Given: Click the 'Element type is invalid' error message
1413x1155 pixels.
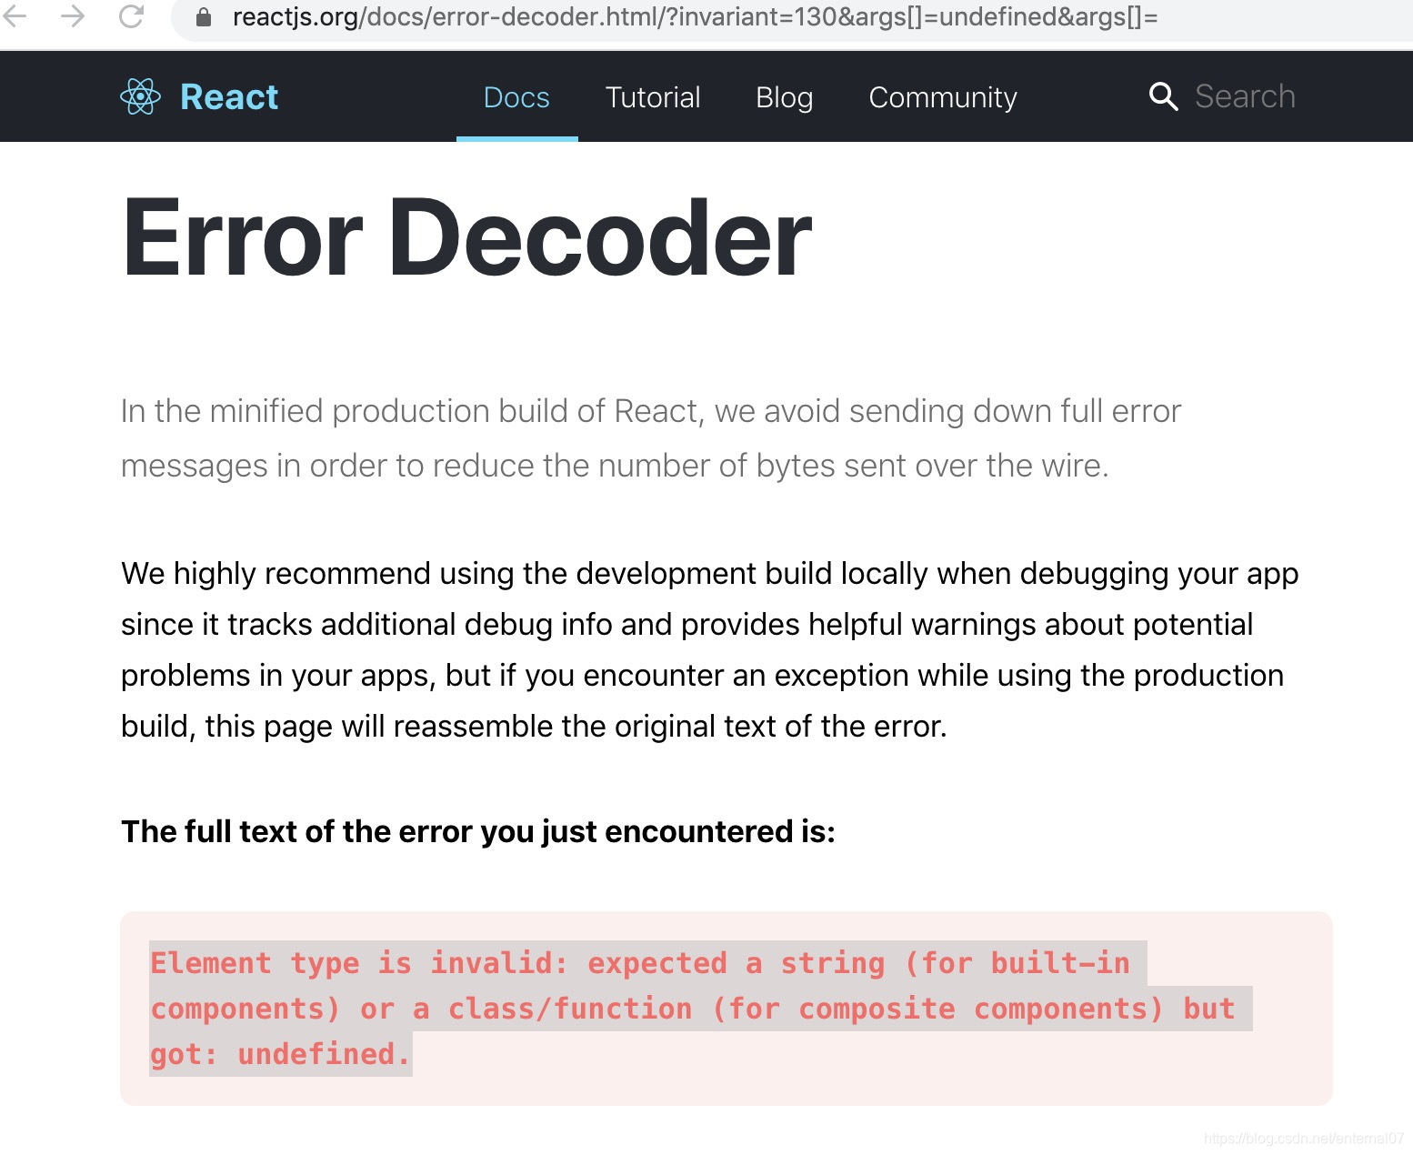Looking at the screenshot, I should pos(700,1009).
